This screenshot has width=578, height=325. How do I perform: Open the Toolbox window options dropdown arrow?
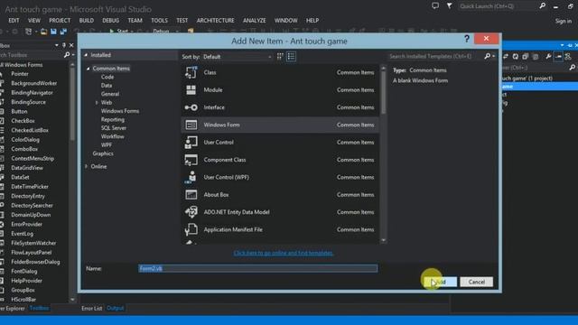pos(56,45)
